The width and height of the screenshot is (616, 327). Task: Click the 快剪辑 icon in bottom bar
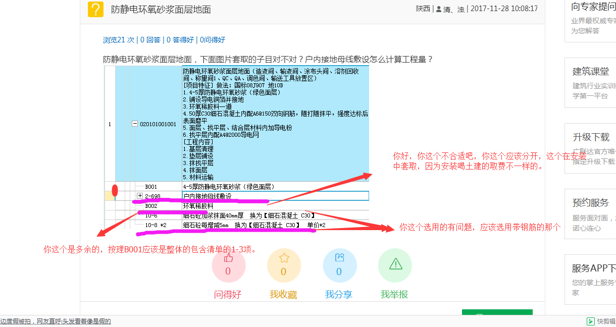(590, 321)
